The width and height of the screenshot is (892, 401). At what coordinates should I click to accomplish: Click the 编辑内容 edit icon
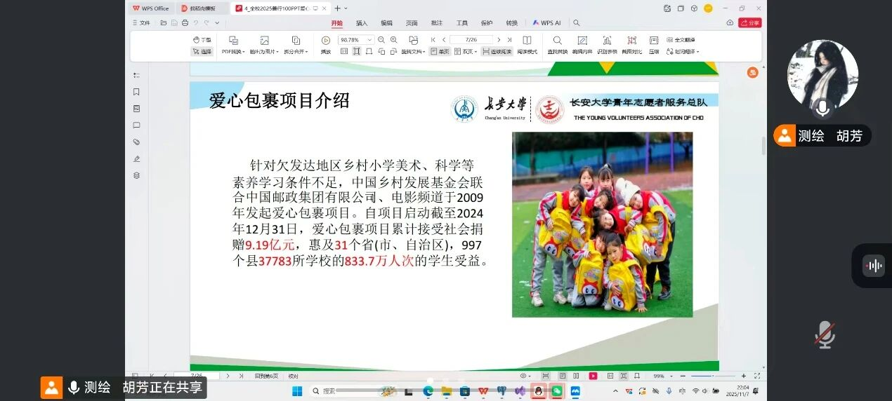pyautogui.click(x=582, y=41)
